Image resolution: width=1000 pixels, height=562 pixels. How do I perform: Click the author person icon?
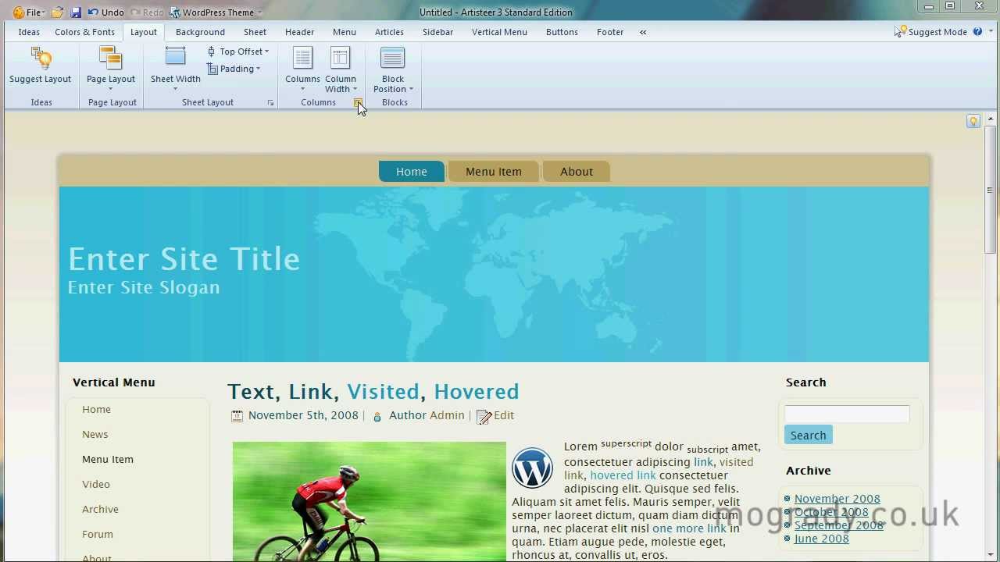[377, 417]
